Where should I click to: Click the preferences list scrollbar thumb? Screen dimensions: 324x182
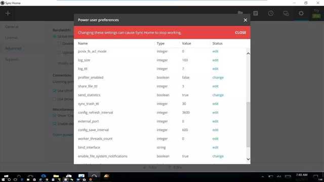point(248,124)
